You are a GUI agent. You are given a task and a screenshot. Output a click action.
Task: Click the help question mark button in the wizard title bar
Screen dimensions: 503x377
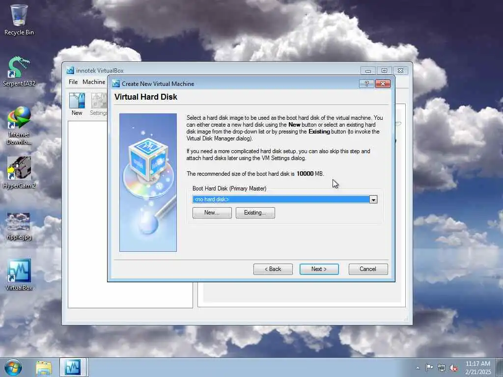(367, 83)
